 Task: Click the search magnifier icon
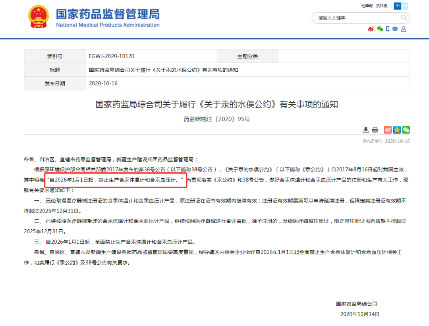click(404, 18)
